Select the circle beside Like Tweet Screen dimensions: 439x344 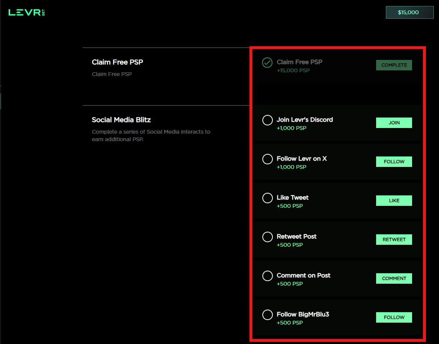267,198
